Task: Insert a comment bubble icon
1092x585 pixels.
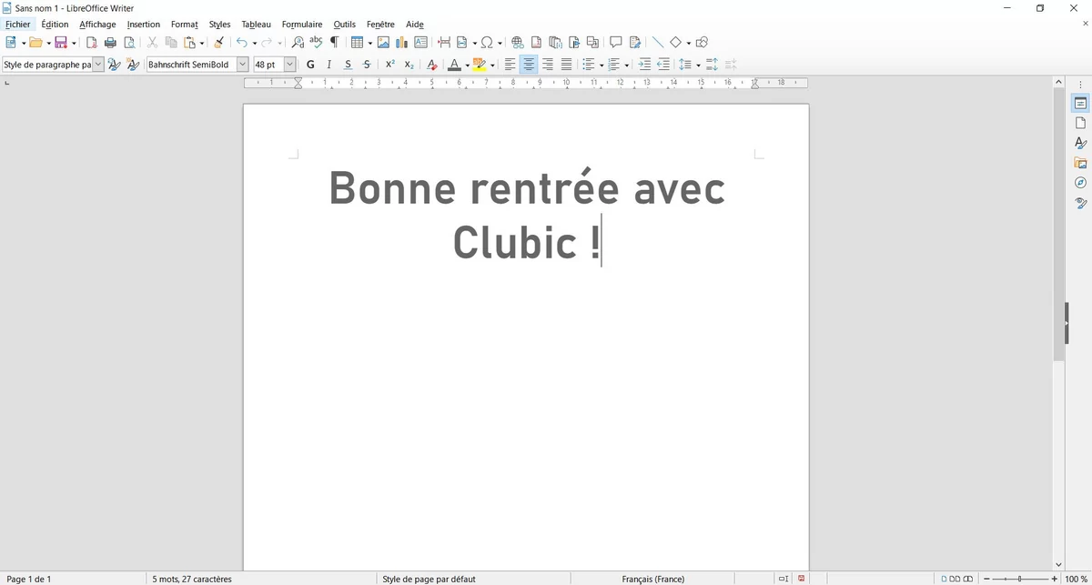Action: click(x=615, y=43)
